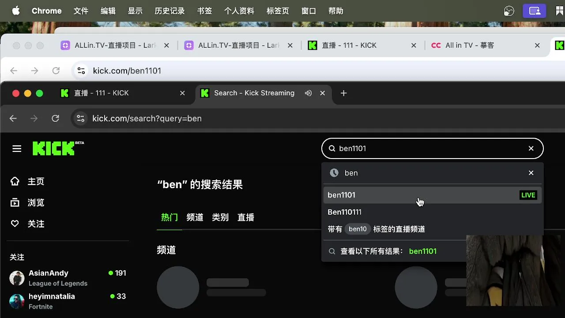Viewport: 565px width, 318px height.
Task: Open the 帮助 menu
Action: coord(335,11)
